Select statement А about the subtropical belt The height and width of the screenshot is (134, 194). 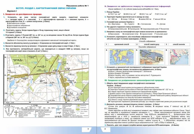click(133, 87)
